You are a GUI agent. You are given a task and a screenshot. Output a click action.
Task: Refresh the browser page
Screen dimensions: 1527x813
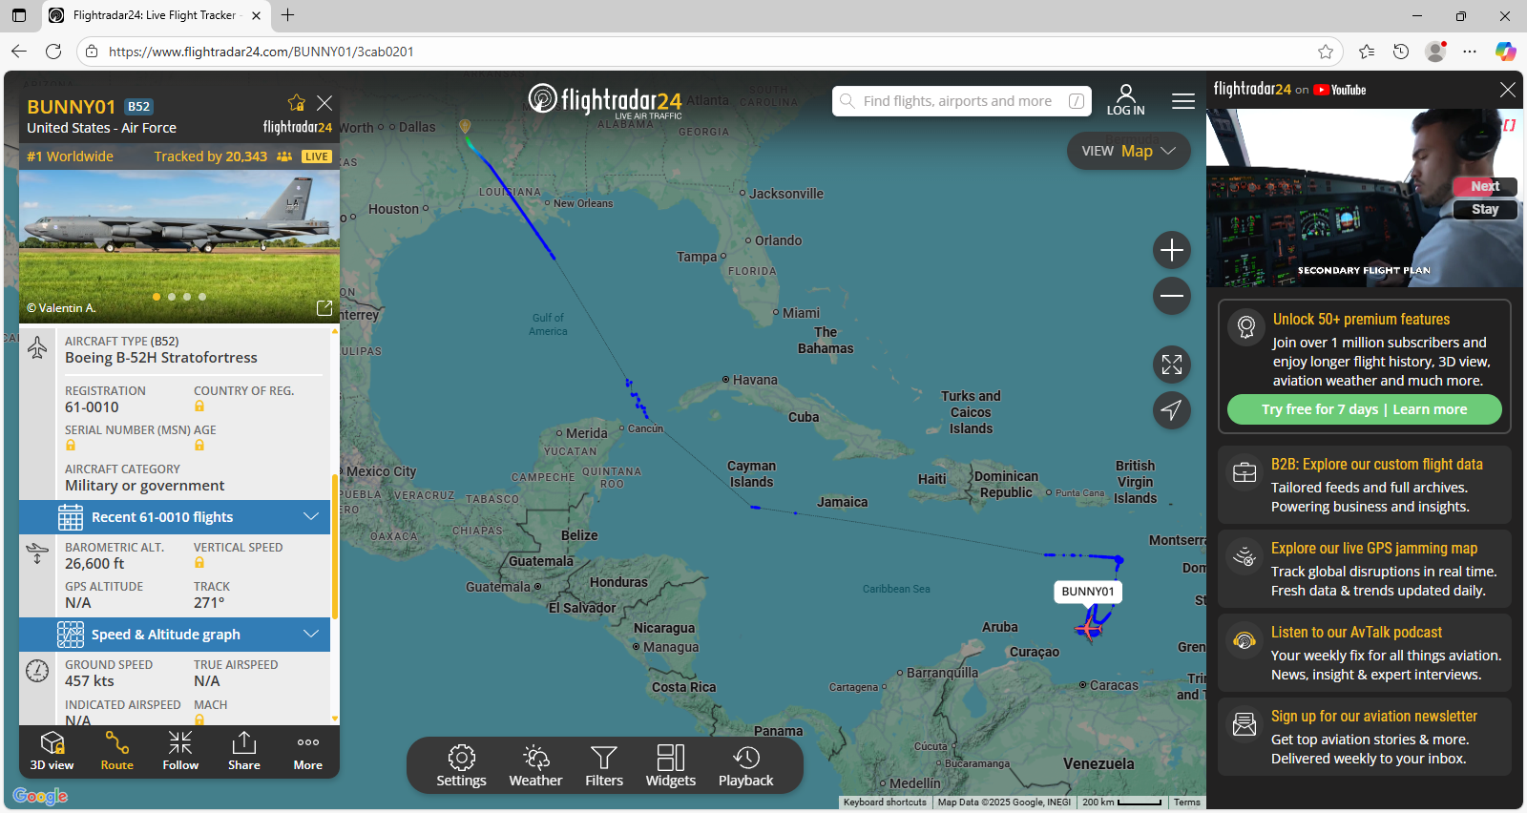pyautogui.click(x=53, y=52)
